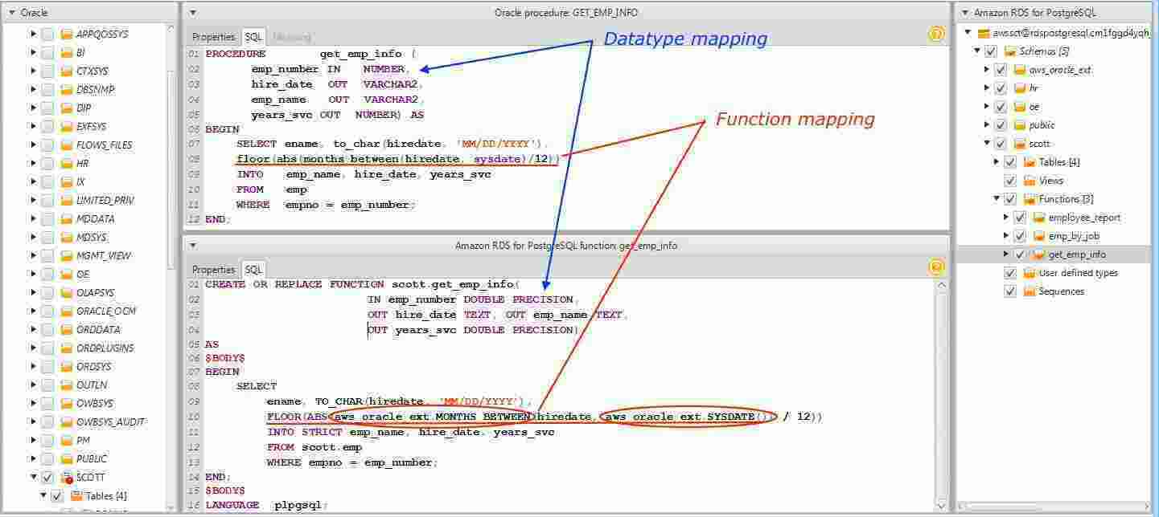The height and width of the screenshot is (517, 1159).
Task: Expand the employee_report function node
Action: (1006, 217)
